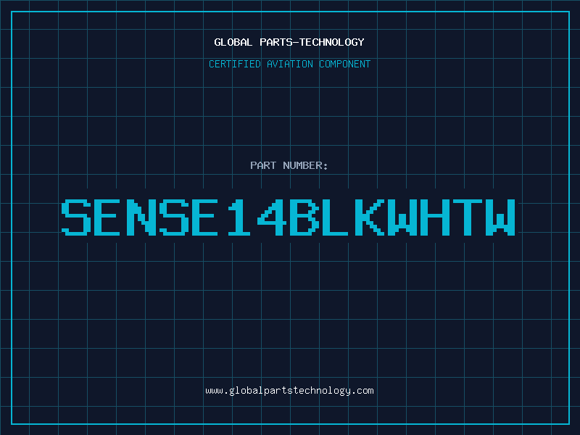Select the PARTS-TECHNOLOGY header text
580x435 pixels.
tap(312, 42)
